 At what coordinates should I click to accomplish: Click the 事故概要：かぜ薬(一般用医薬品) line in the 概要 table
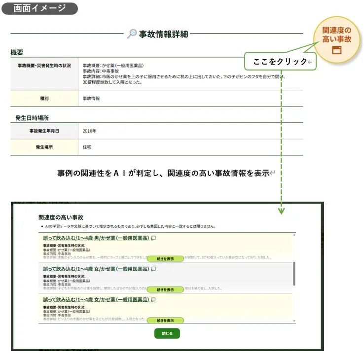pyautogui.click(x=113, y=66)
